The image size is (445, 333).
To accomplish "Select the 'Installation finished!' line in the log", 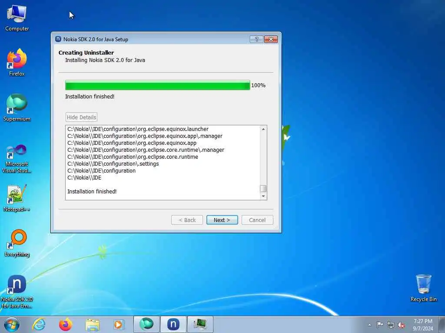I will [92, 191].
